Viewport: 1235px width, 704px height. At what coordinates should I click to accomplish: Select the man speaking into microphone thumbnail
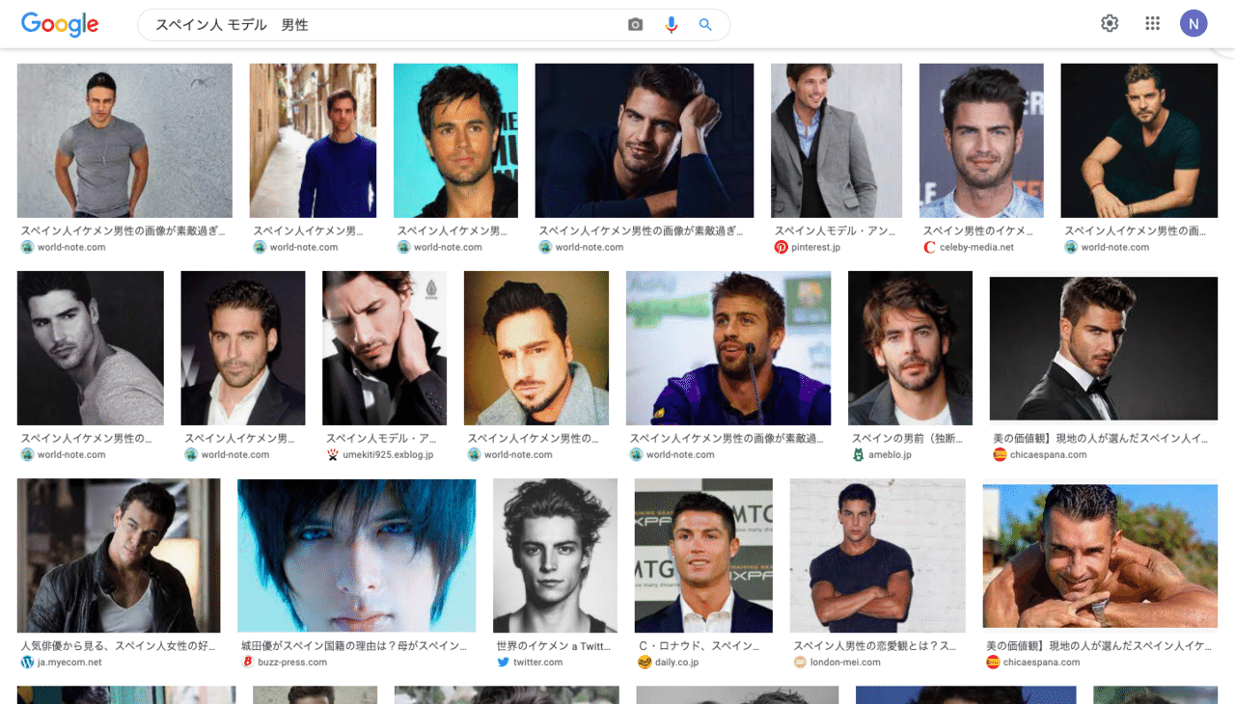pyautogui.click(x=728, y=348)
